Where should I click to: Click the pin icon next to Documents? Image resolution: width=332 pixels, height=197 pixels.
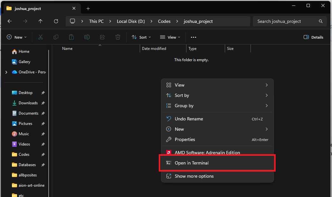(43, 113)
